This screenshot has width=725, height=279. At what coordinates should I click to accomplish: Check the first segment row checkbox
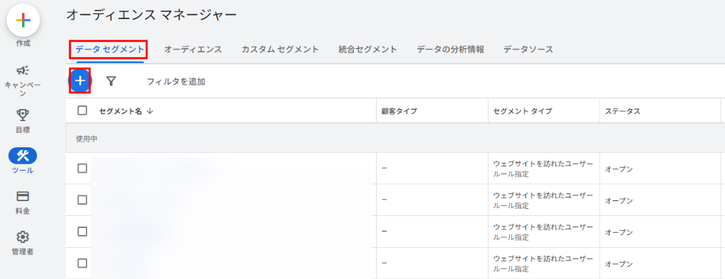(x=82, y=169)
